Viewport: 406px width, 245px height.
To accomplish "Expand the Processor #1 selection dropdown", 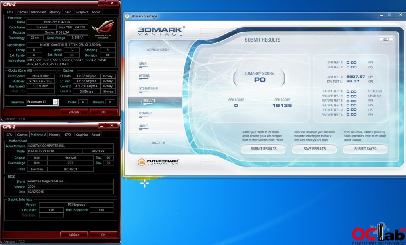I will (56, 102).
